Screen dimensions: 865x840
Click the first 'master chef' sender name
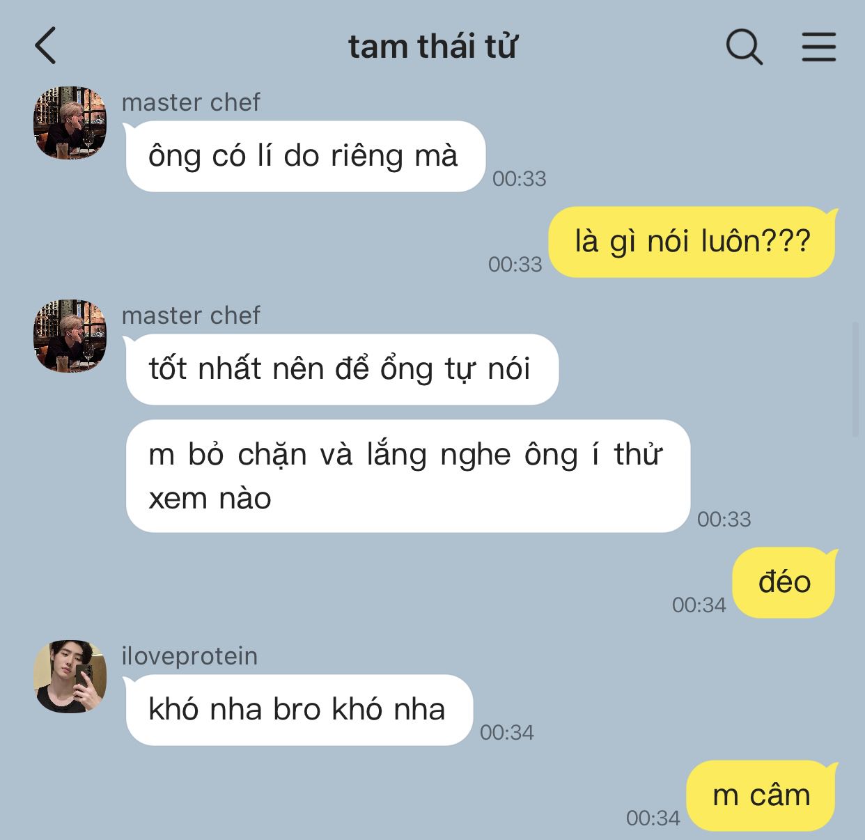191,102
